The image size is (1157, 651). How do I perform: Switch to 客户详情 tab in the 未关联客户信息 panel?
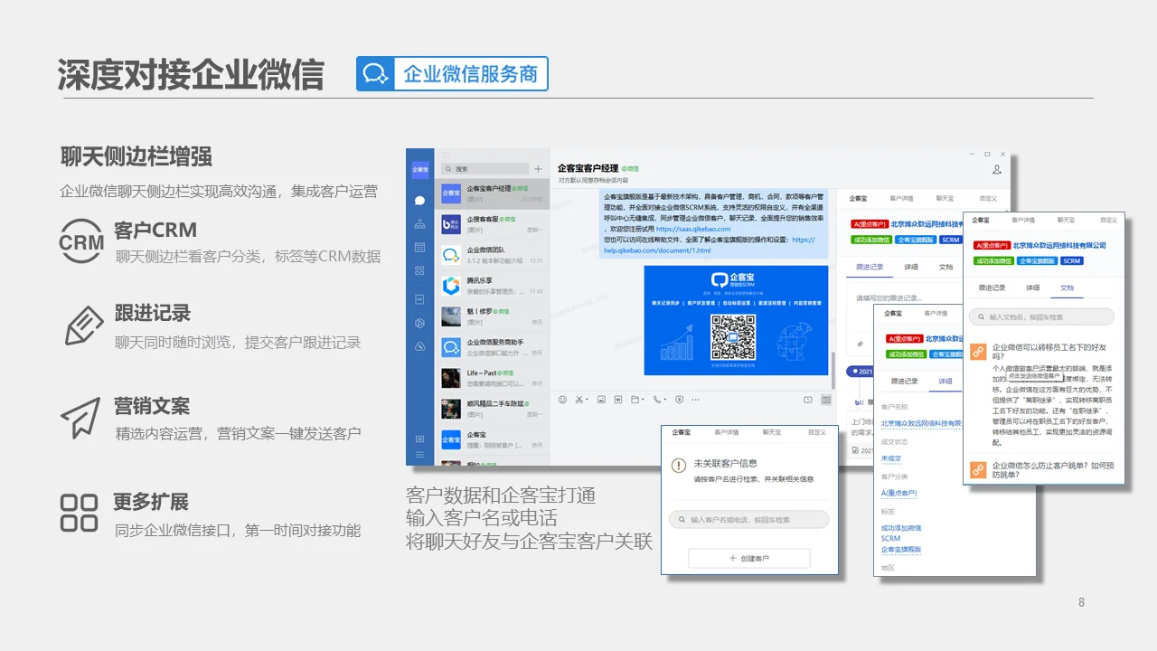pos(726,432)
